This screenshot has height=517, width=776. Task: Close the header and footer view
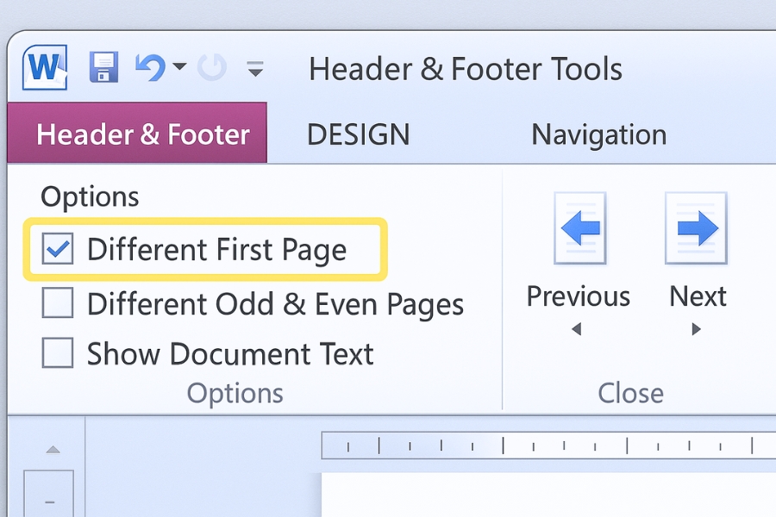[630, 393]
